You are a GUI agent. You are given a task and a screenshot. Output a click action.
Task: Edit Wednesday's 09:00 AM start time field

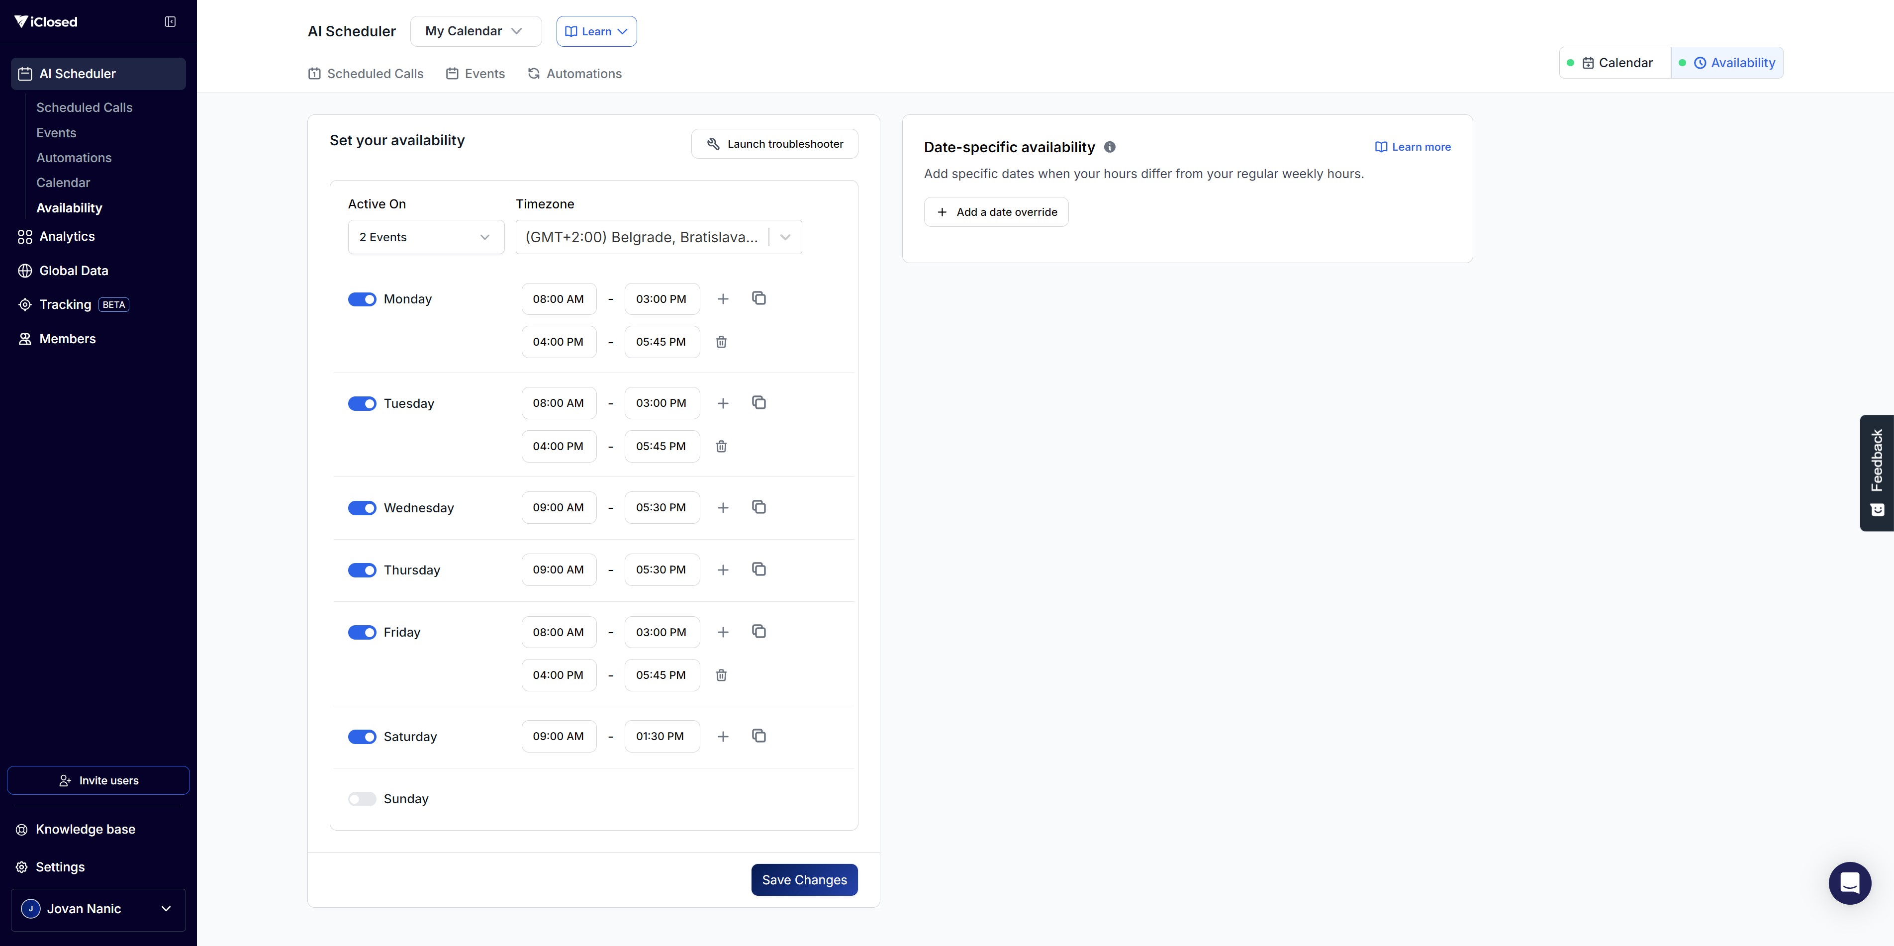pyautogui.click(x=558, y=508)
